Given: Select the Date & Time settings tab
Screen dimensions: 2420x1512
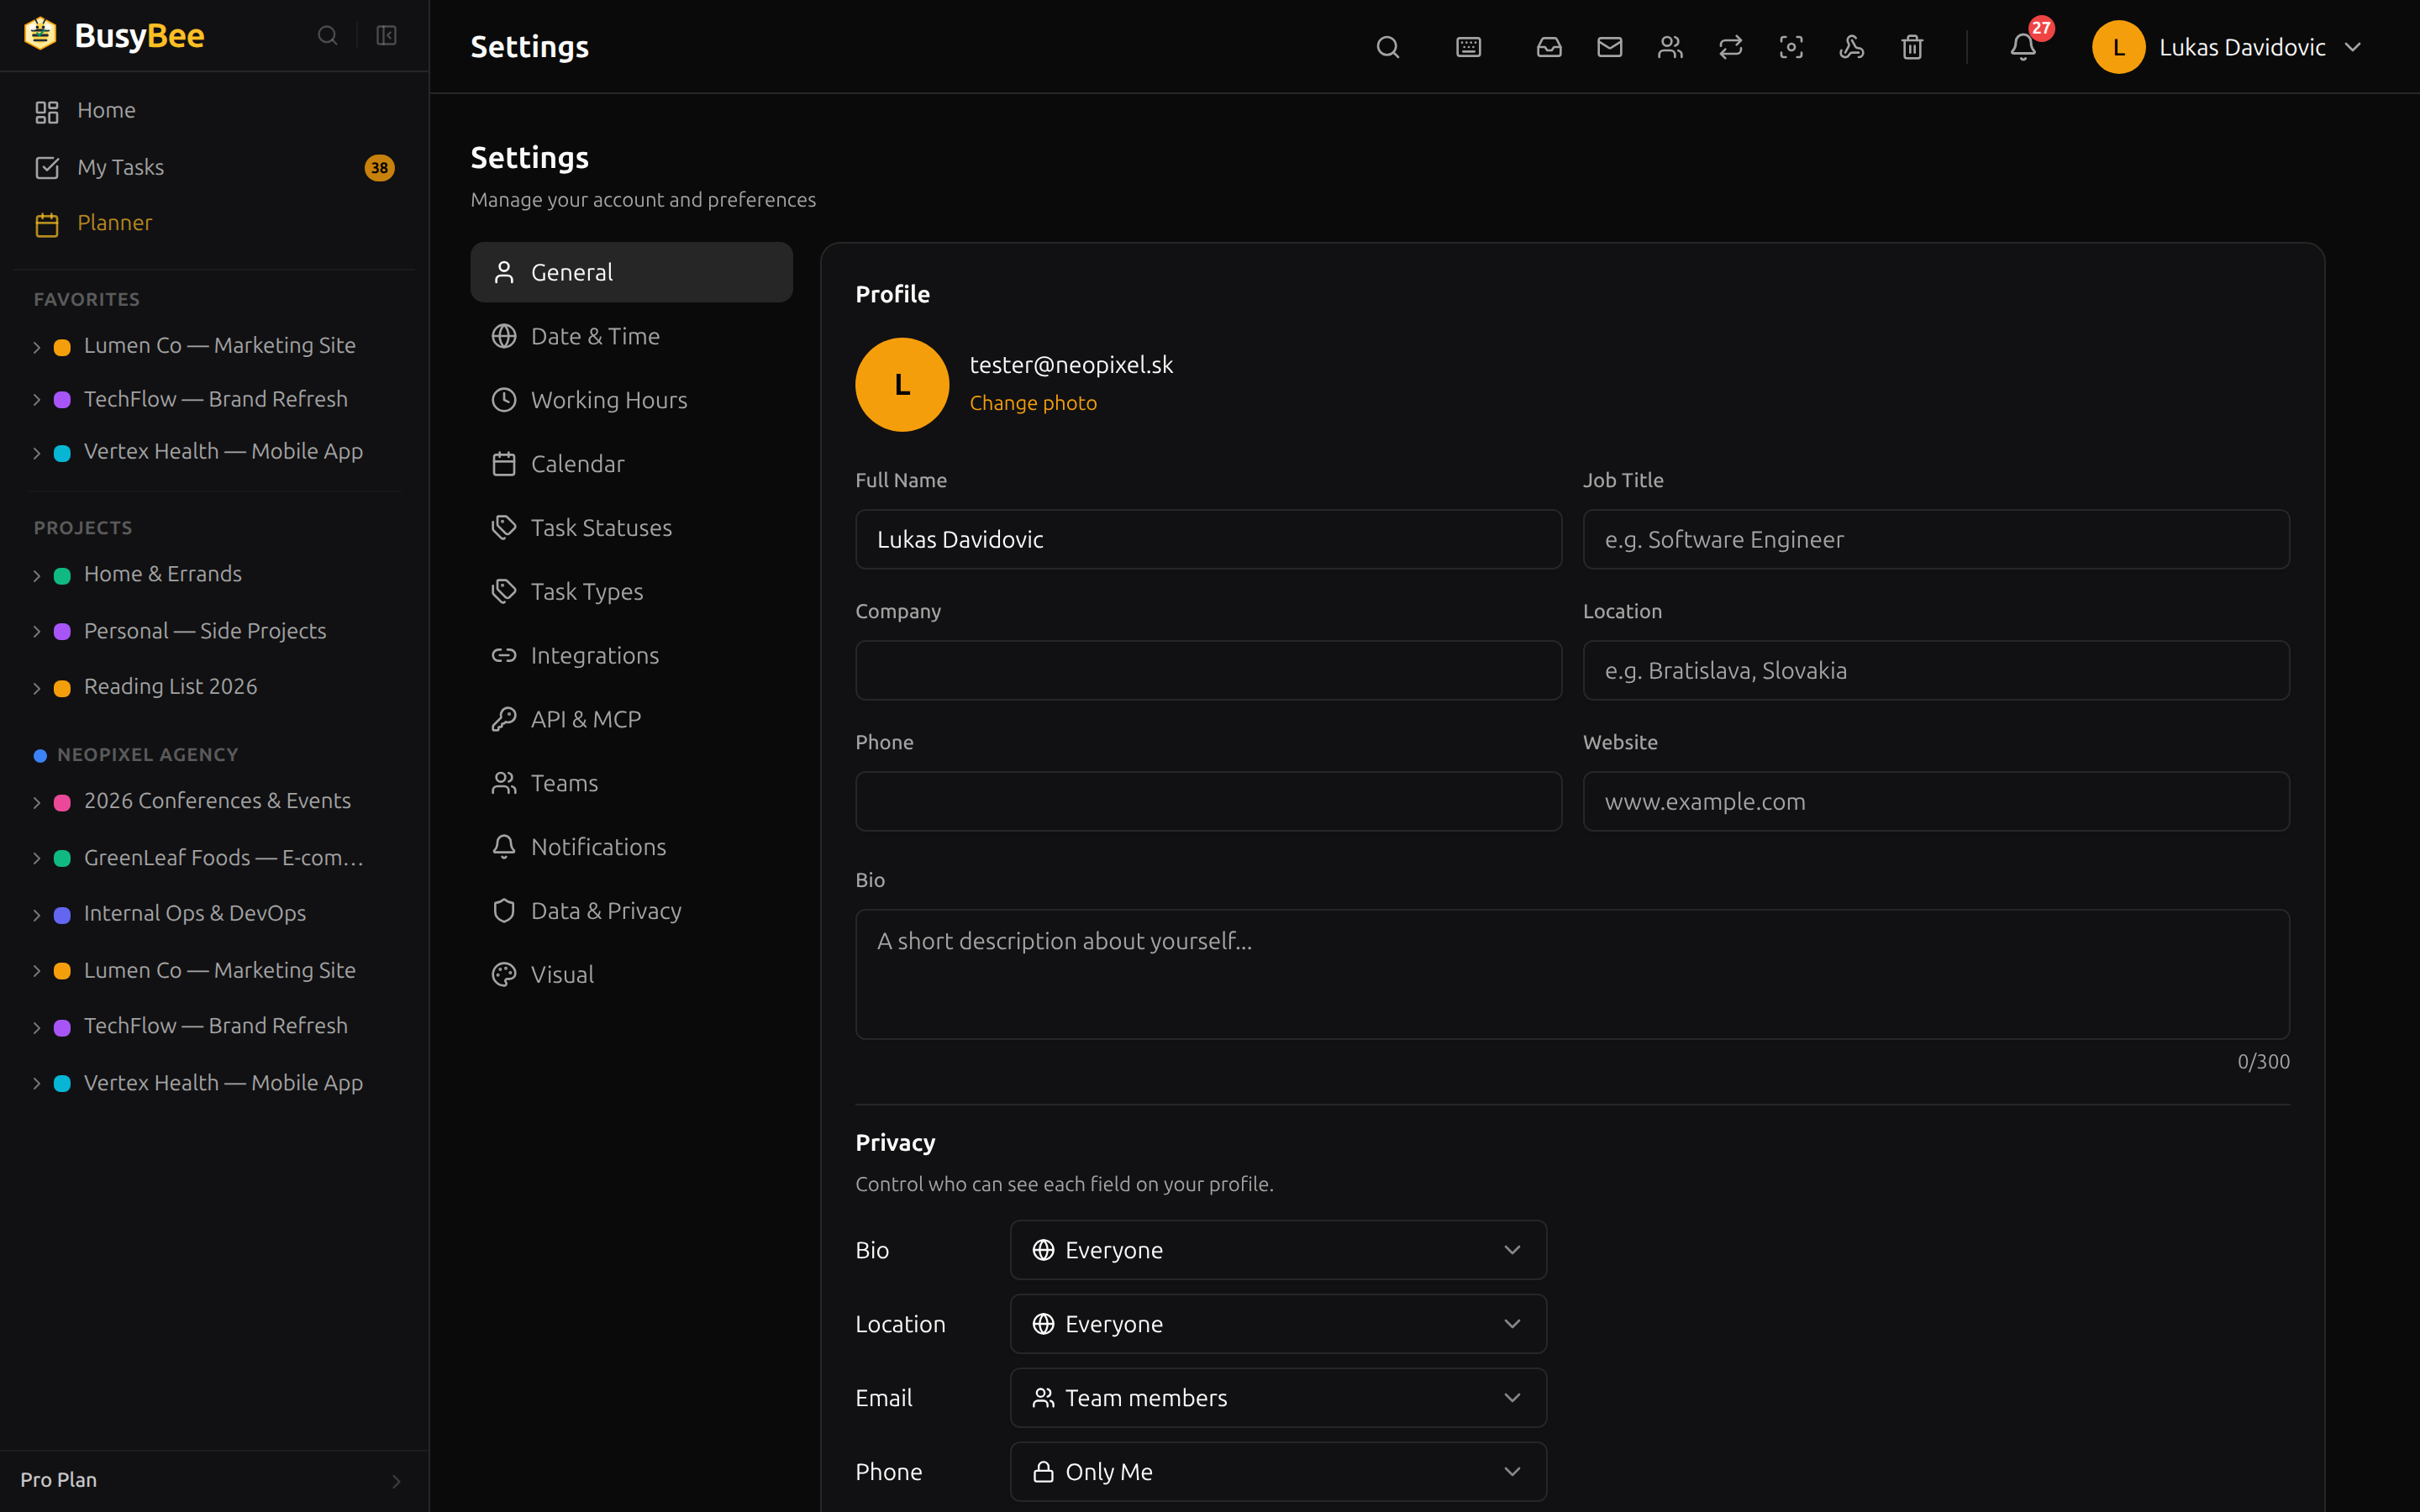Looking at the screenshot, I should pos(631,336).
